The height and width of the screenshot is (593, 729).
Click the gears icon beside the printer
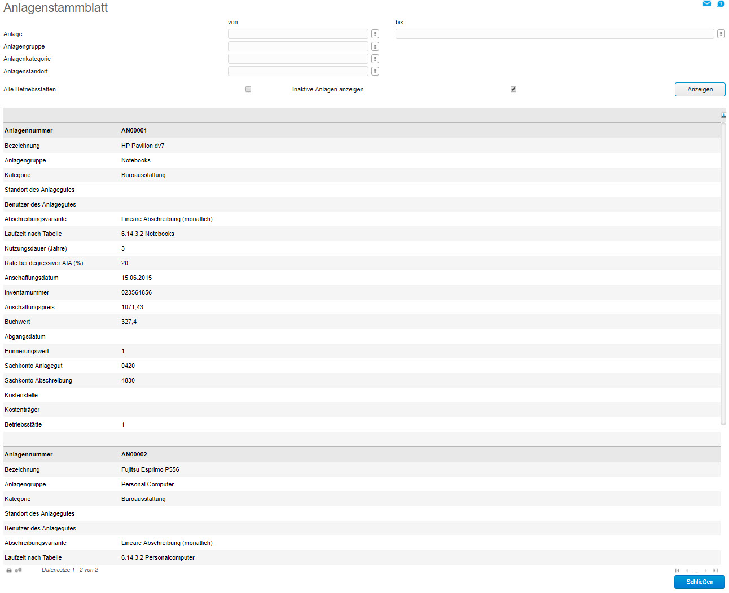19,570
